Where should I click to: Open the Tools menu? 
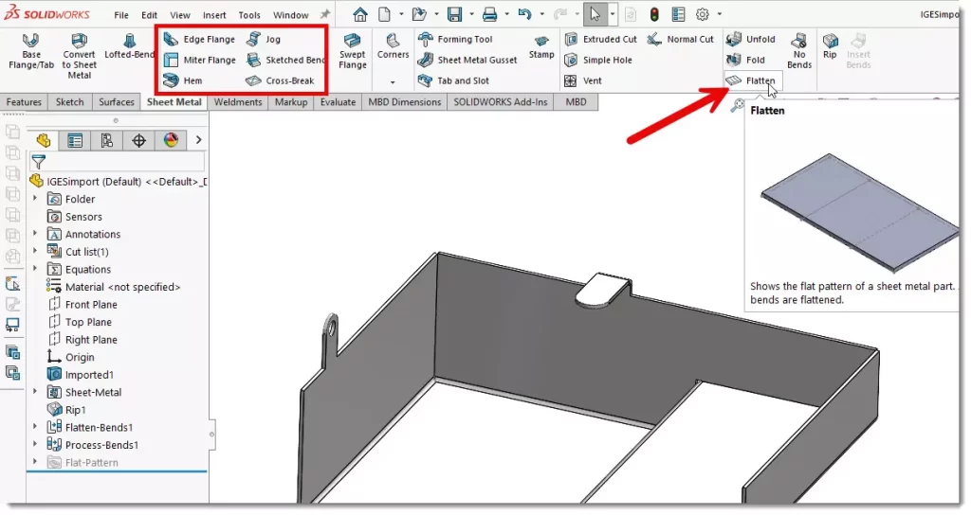[x=249, y=15]
